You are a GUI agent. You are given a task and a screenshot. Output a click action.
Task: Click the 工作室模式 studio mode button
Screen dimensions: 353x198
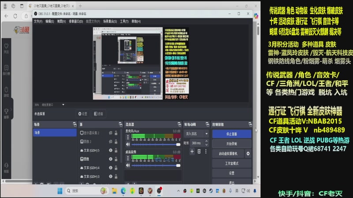pyautogui.click(x=232, y=163)
